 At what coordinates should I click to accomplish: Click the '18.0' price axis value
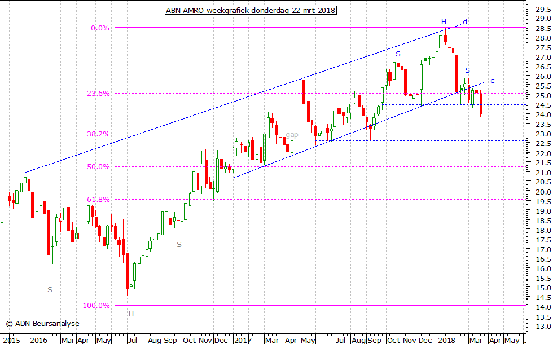tap(543, 231)
